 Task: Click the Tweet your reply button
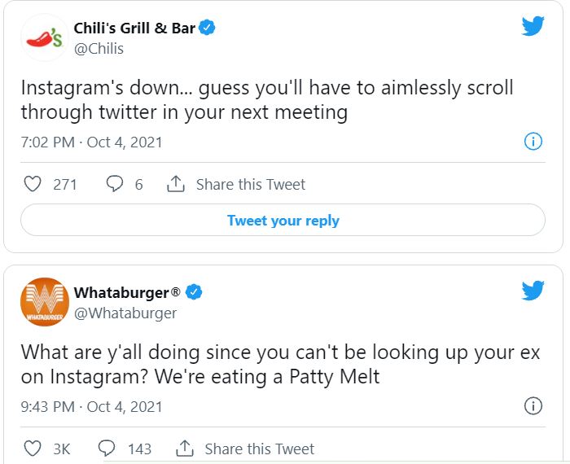click(x=283, y=220)
